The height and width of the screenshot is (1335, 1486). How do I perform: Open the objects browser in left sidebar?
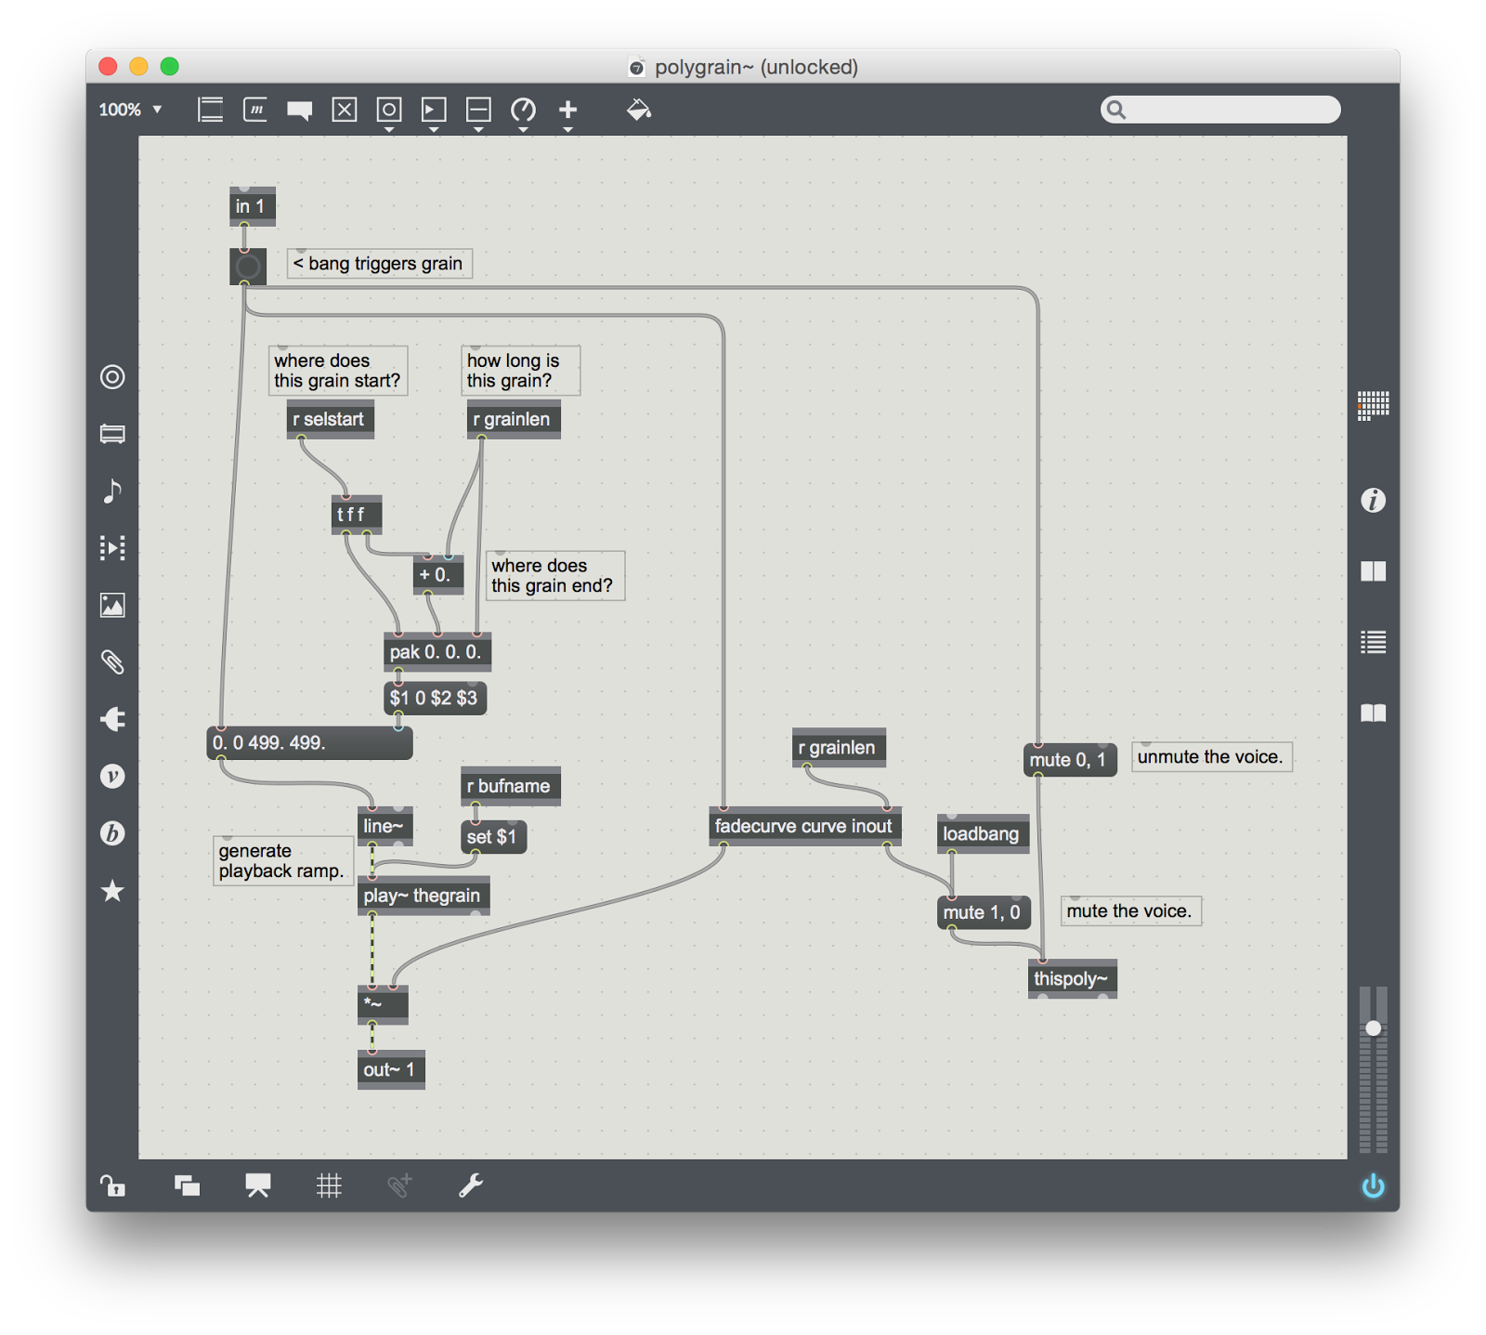(112, 376)
